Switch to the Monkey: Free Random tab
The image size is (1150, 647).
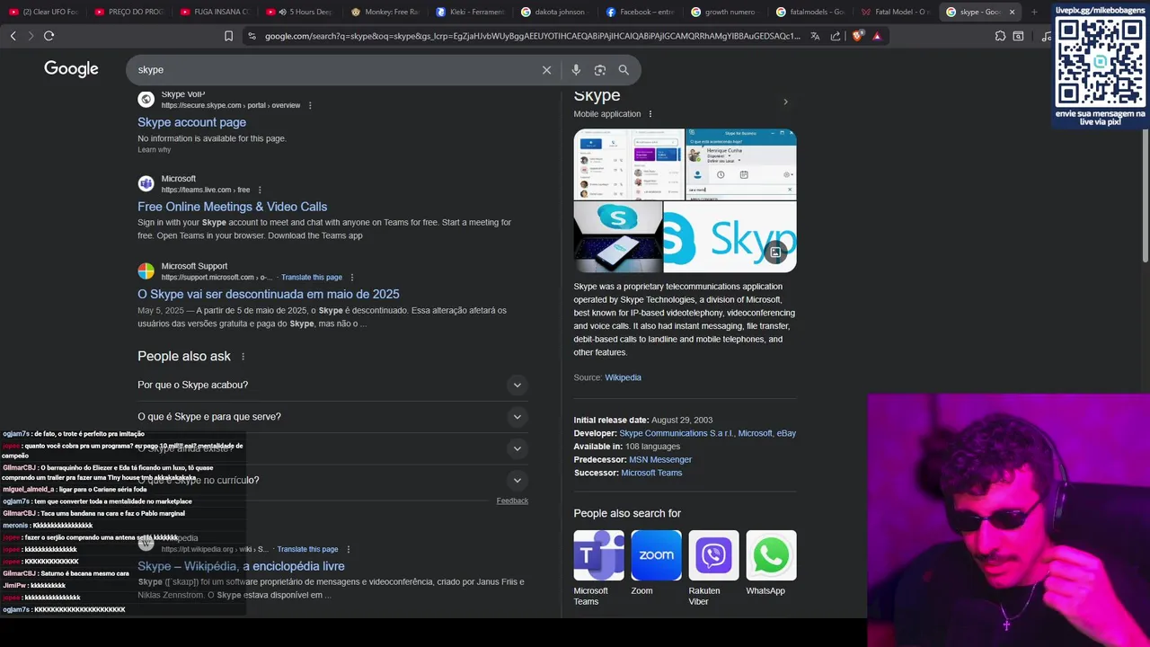tap(385, 12)
